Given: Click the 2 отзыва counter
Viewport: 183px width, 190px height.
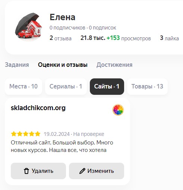Looking at the screenshot, I should (60, 38).
